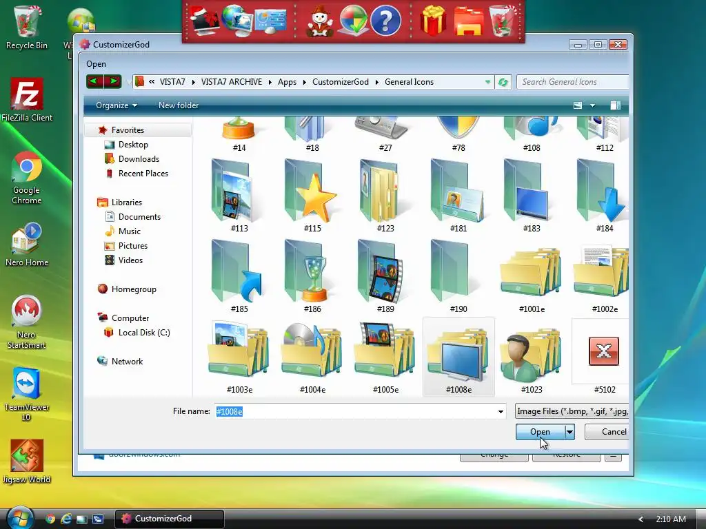
Task: Open Music library in sidebar
Action: (x=129, y=231)
